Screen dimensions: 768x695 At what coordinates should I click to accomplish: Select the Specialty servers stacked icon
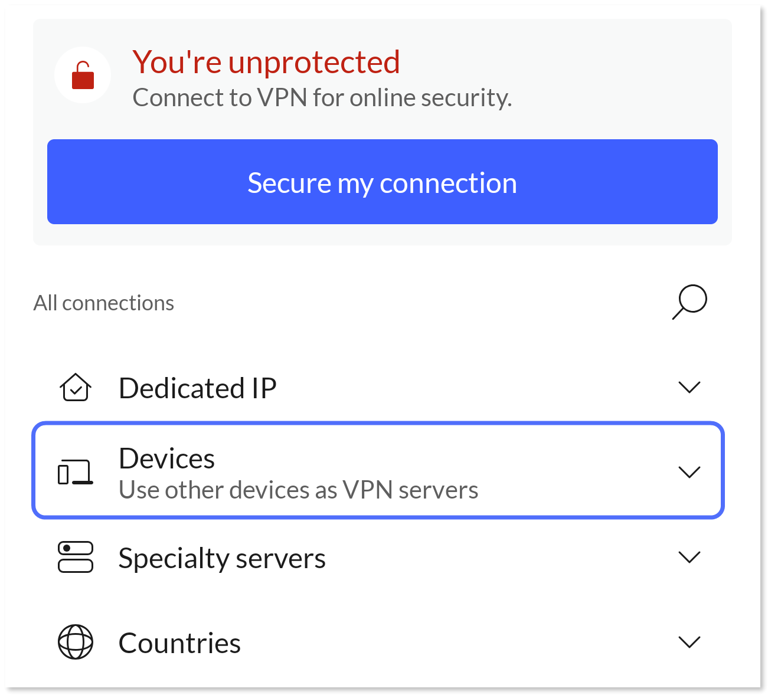pyautogui.click(x=75, y=557)
